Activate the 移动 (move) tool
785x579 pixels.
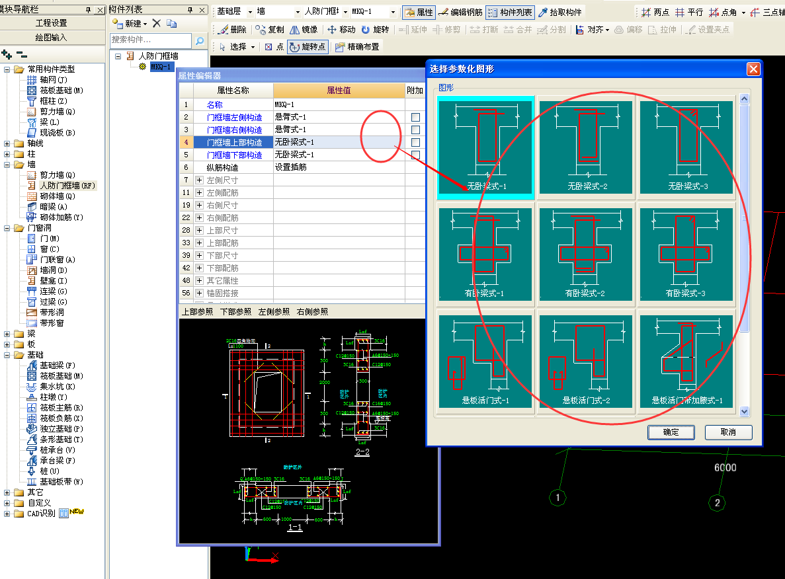pos(341,30)
